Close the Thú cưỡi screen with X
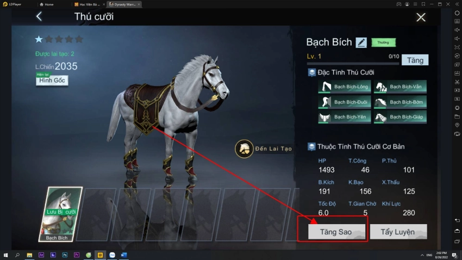 tap(421, 17)
